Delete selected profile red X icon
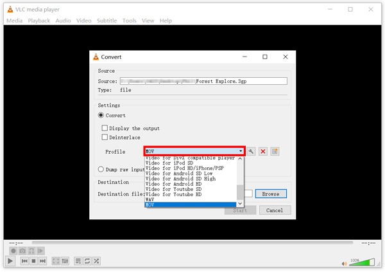This screenshot has height=272, width=385. 263,151
